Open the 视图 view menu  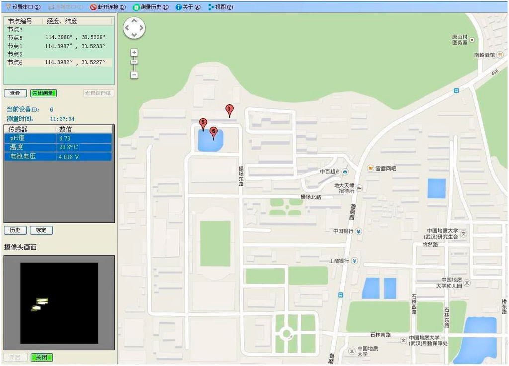pos(220,7)
